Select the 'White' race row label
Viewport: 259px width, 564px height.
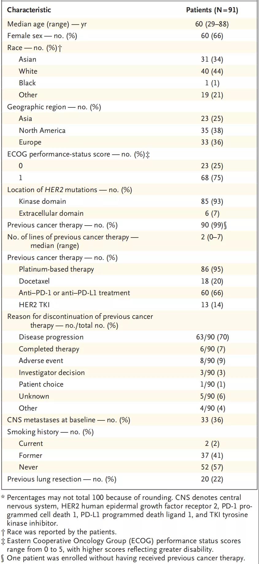(28, 71)
